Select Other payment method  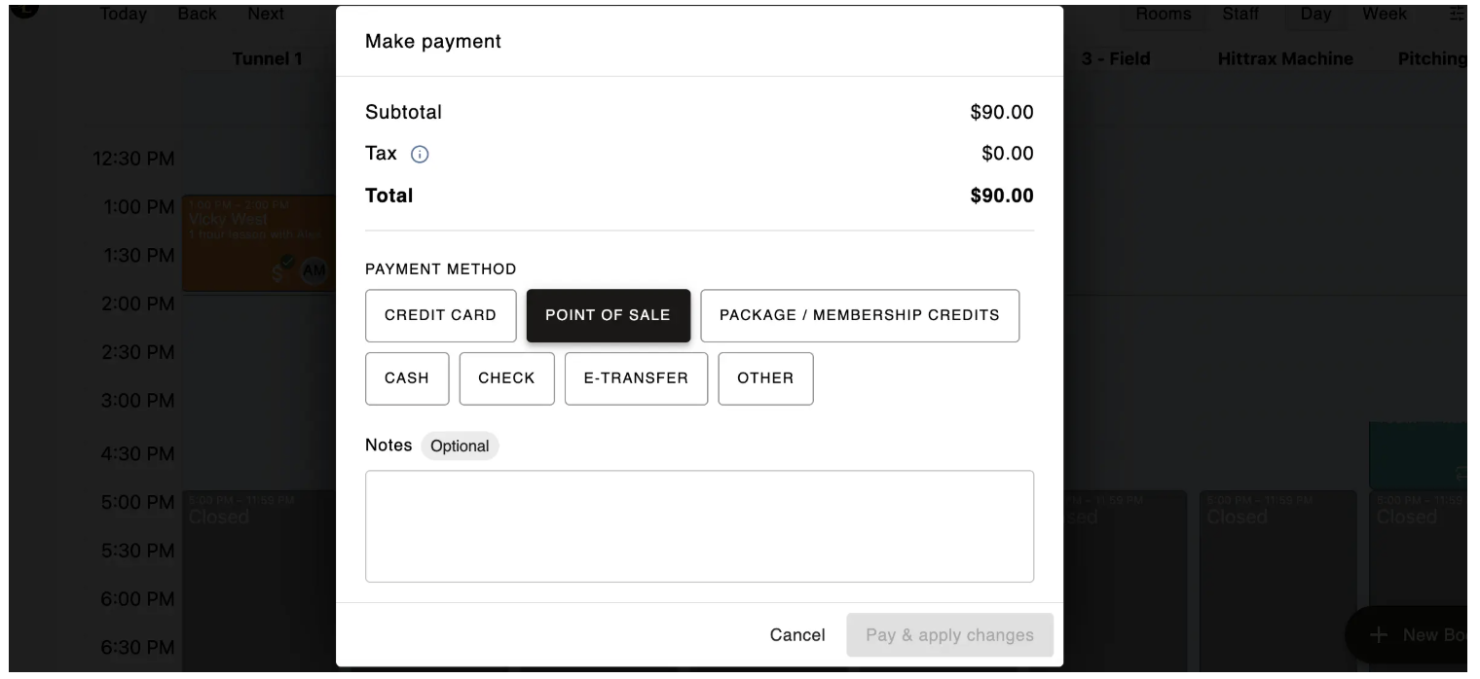(x=765, y=378)
